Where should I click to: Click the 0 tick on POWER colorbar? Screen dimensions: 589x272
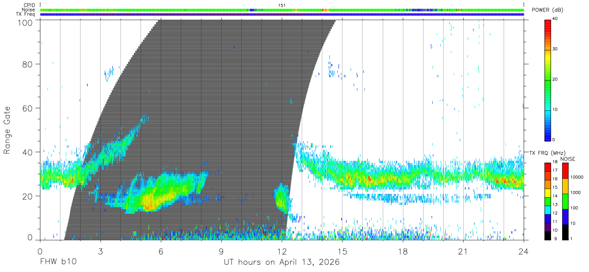coord(554,140)
